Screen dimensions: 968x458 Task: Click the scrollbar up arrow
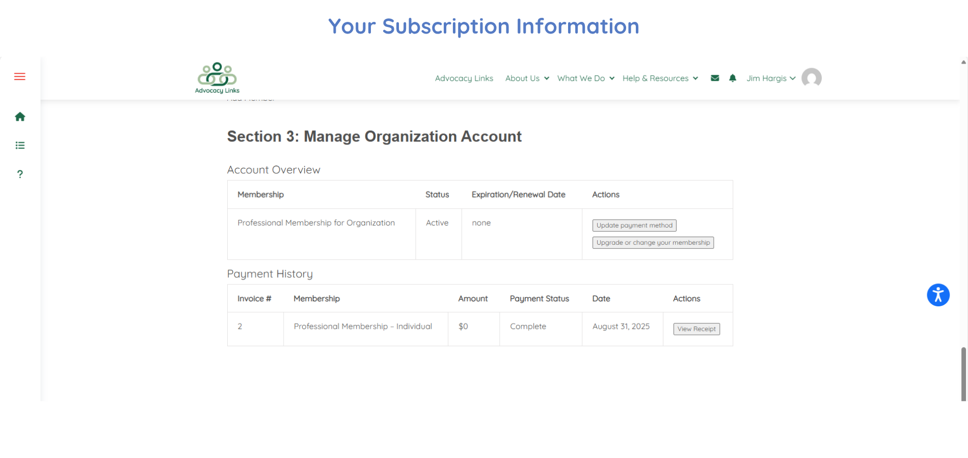click(963, 62)
